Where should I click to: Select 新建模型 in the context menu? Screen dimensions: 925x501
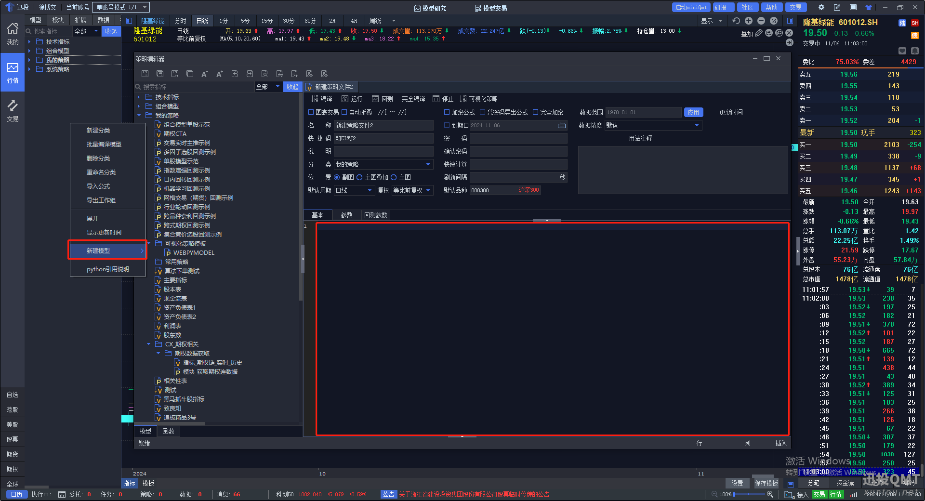click(x=107, y=250)
